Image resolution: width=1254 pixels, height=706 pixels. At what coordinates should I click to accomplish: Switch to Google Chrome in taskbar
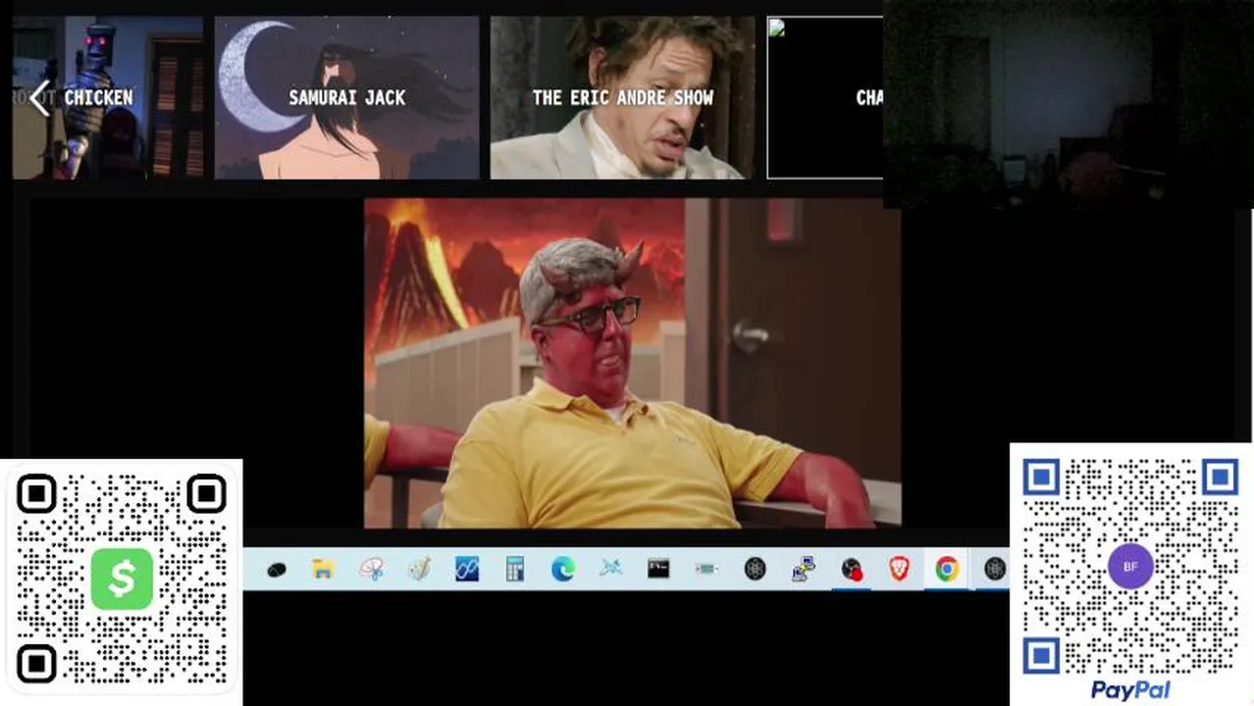point(947,569)
